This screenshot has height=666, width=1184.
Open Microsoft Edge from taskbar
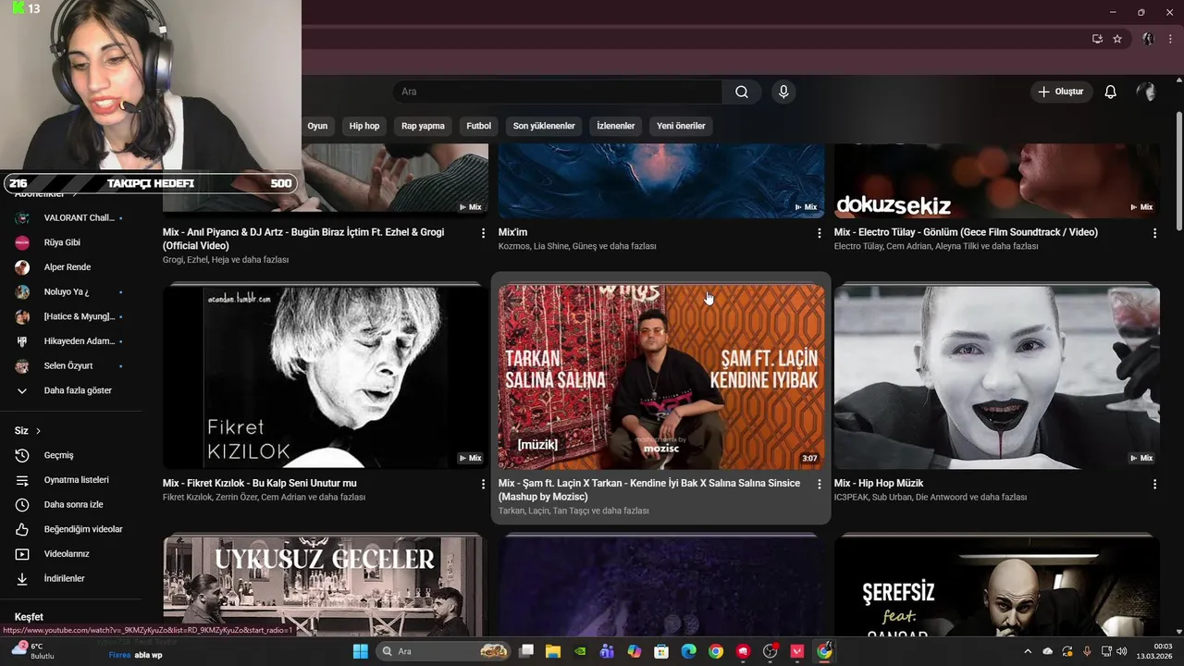pyautogui.click(x=688, y=651)
